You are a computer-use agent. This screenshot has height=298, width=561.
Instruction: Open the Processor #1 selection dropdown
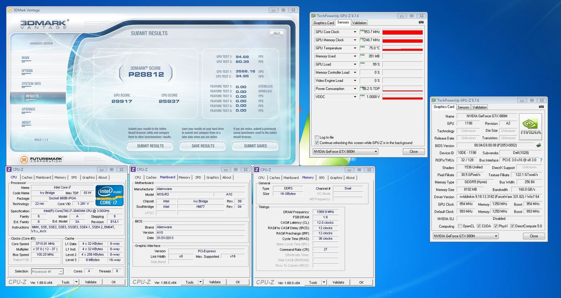click(61, 271)
